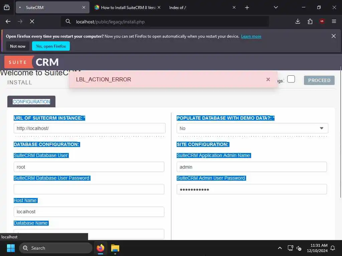Switch to the SuiteCRM tab
342x256 pixels.
tap(52, 8)
